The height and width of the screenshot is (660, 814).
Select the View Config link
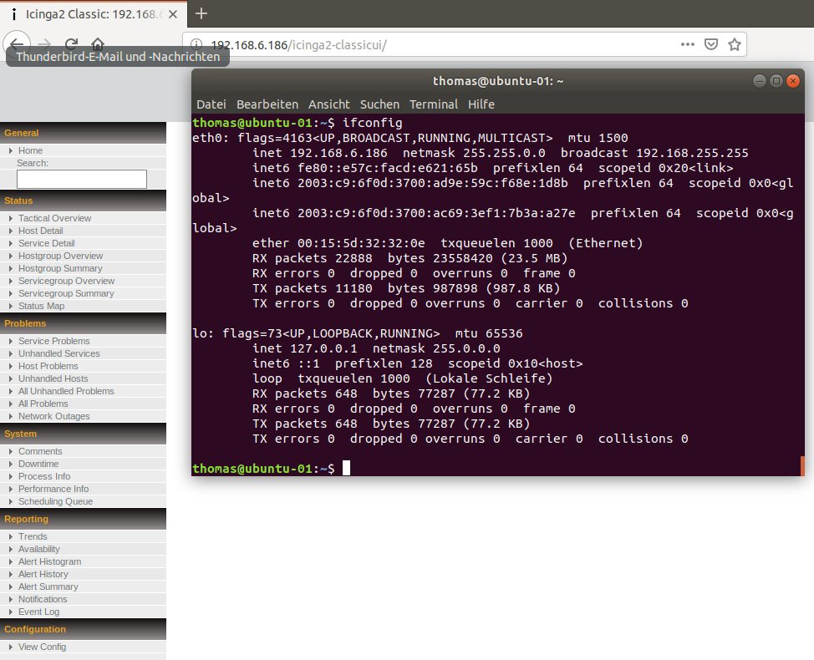[42, 647]
